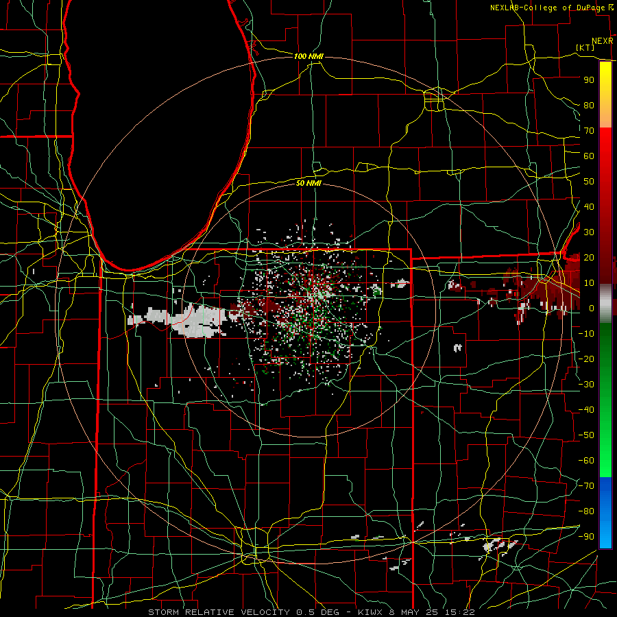Viewport: 617px width, 617px height.
Task: Click the NEXR label at top right
Action: point(603,41)
